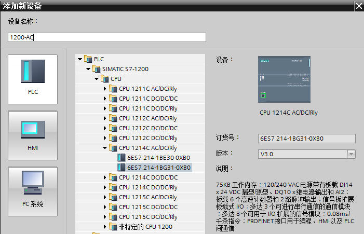Click folder icon of CPU 1215C AC/DC/Rly

click(113, 197)
